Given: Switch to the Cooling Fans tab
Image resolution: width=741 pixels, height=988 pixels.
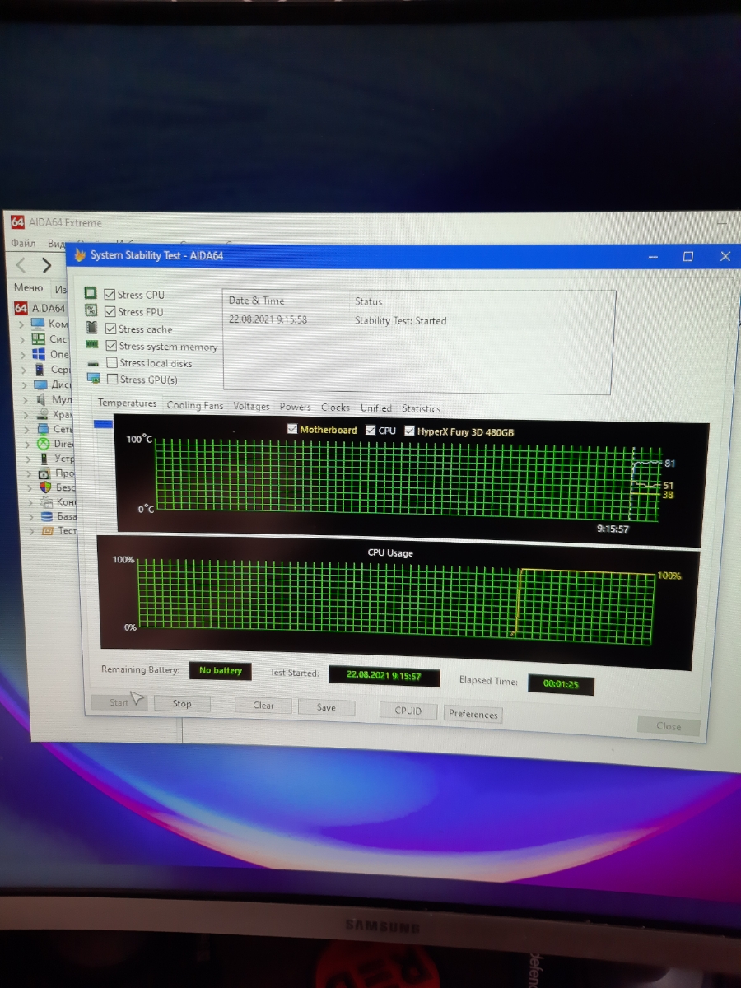Looking at the screenshot, I should [194, 406].
